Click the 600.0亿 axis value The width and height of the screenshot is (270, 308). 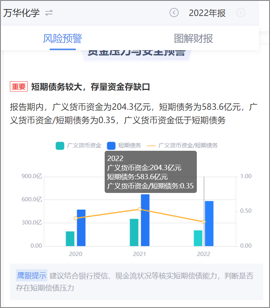click(32, 199)
